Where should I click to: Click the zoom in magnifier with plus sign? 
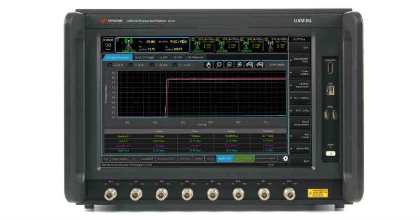coord(239,64)
